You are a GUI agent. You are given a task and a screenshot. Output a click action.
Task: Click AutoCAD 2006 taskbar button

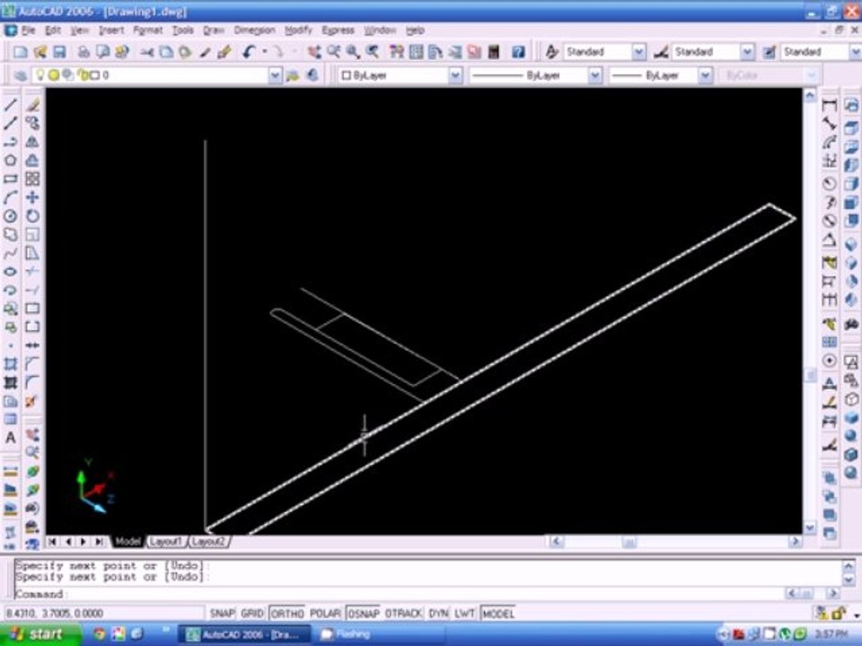pos(243,634)
